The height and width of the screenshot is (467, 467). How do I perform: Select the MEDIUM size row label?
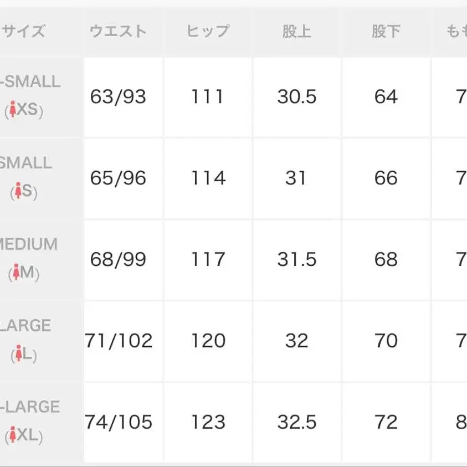(29, 244)
